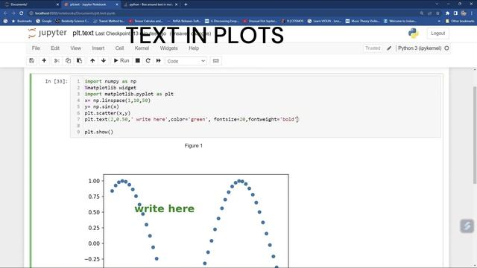Open the File menu
Viewport: 477px width, 268px height.
tap(36, 48)
